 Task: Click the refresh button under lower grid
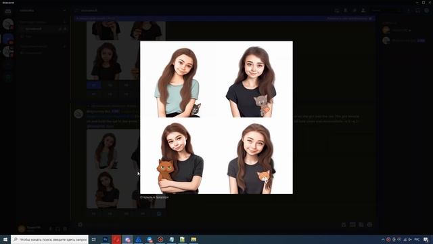(159, 213)
